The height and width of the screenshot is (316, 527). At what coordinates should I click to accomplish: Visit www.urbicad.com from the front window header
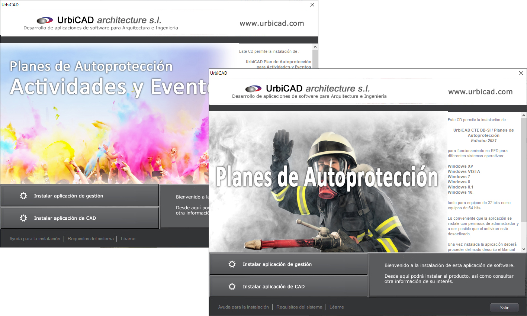[480, 92]
